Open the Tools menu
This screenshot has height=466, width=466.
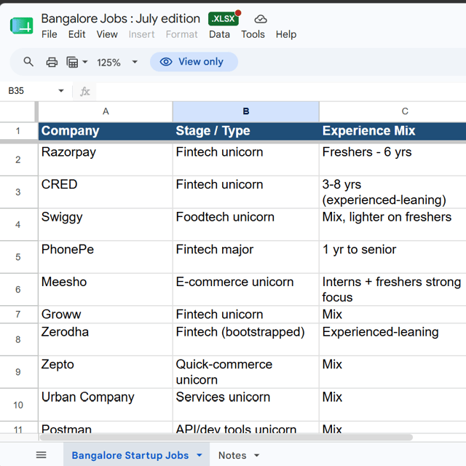(x=253, y=34)
